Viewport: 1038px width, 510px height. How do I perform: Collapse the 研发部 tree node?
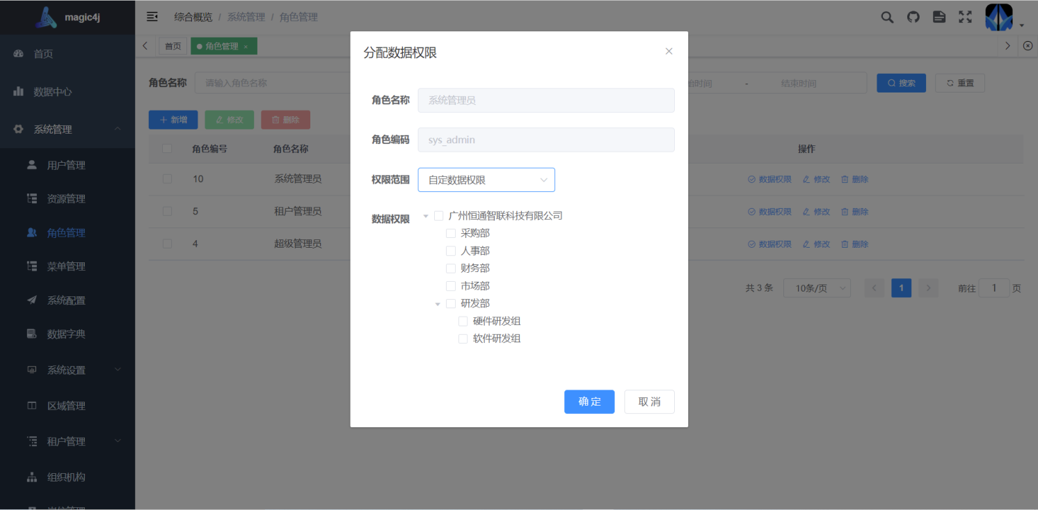point(437,303)
